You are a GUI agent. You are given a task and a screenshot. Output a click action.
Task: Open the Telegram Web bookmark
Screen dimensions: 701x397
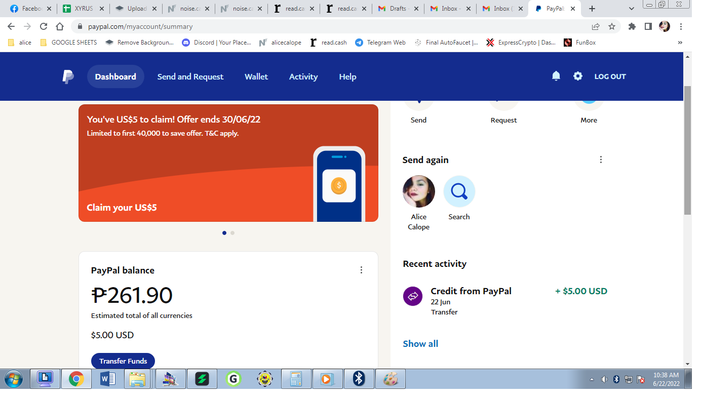coord(380,43)
